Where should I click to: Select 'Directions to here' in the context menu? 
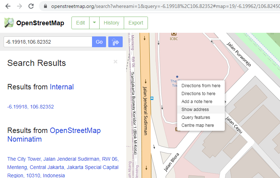click(201, 94)
